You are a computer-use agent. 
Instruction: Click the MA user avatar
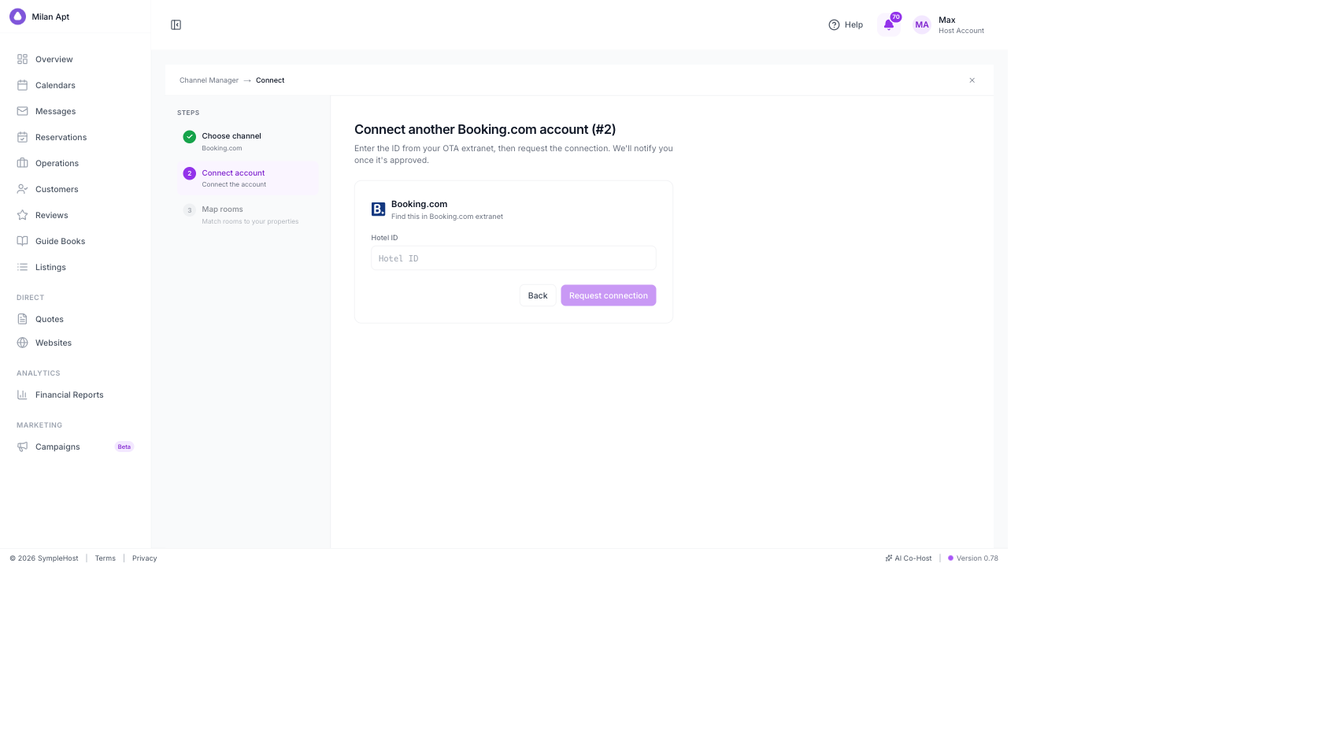coord(922,25)
